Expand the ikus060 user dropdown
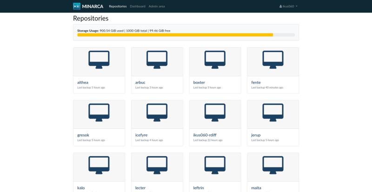 (x=288, y=7)
